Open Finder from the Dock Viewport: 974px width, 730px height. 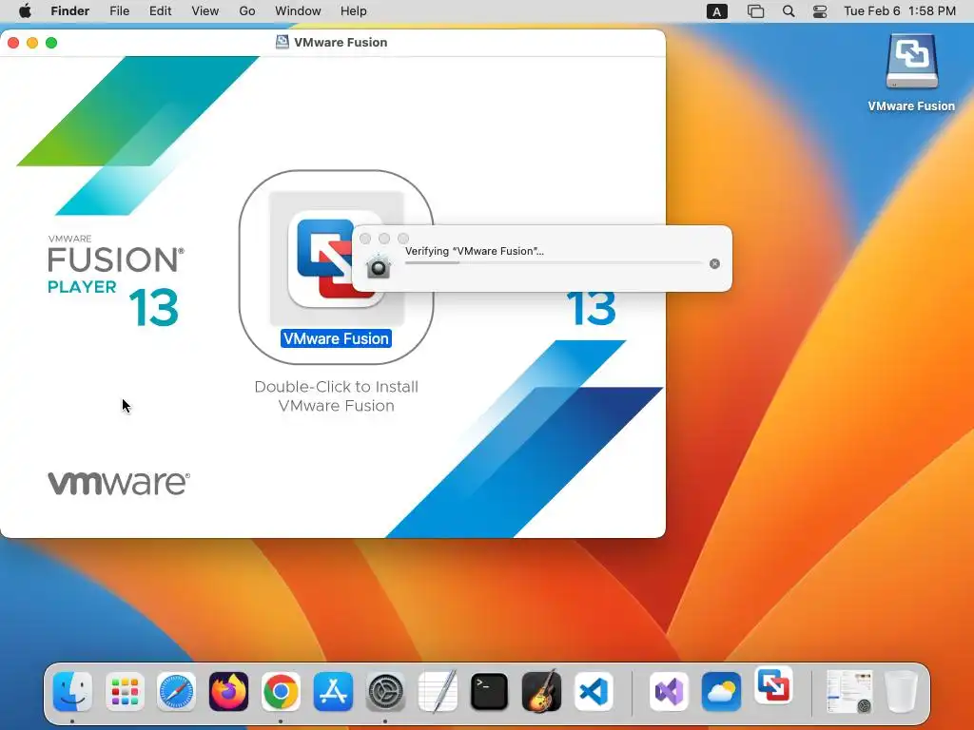72,692
